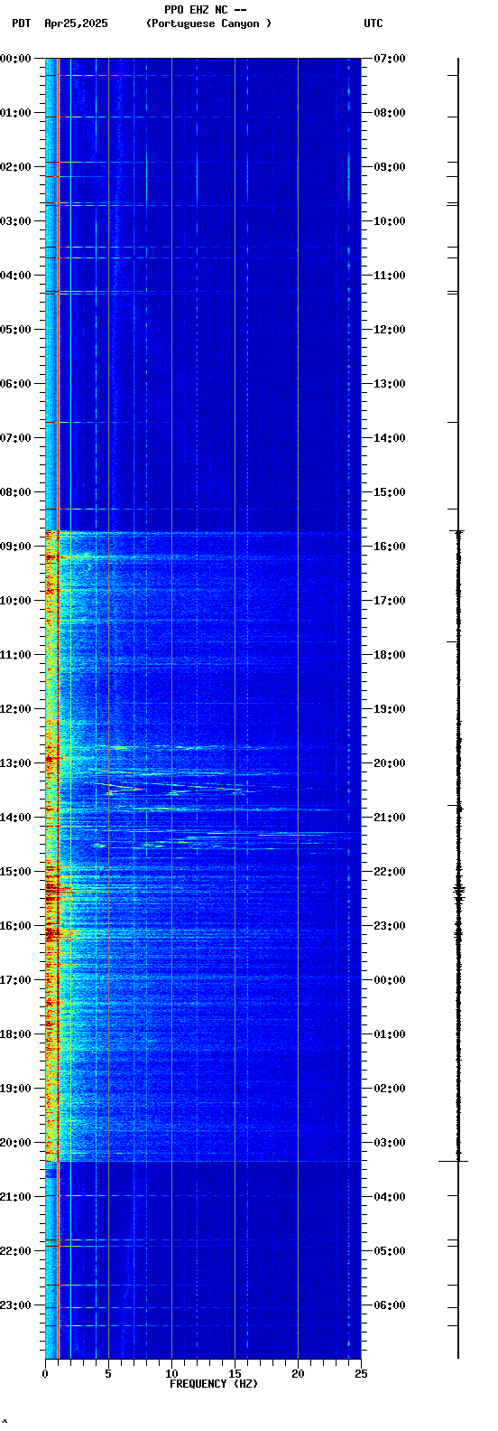This screenshot has width=498, height=1431.
Task: Click the seismogram burst near 15:20 PDT
Action: (x=458, y=891)
